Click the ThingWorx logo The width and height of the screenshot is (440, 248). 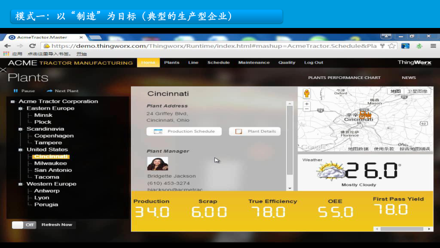point(415,63)
